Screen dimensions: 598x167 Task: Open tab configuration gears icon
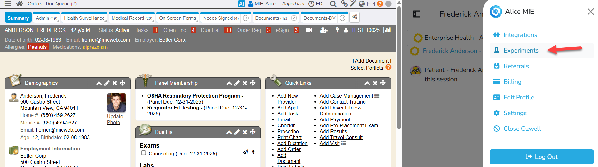354,17
